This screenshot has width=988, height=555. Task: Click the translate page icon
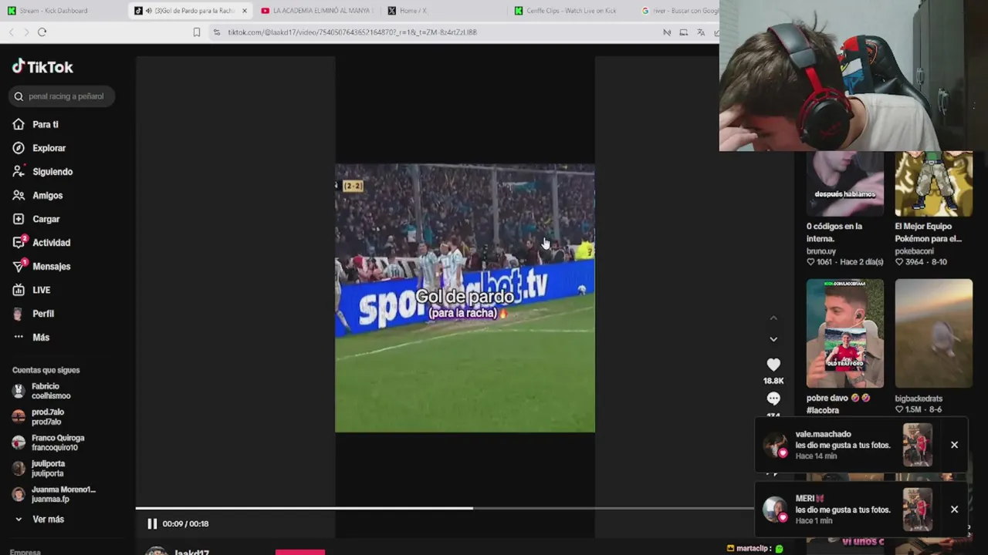coord(701,32)
